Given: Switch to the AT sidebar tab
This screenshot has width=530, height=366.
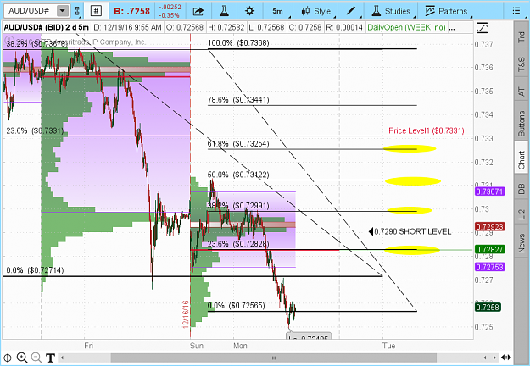Looking at the screenshot, I should 521,91.
